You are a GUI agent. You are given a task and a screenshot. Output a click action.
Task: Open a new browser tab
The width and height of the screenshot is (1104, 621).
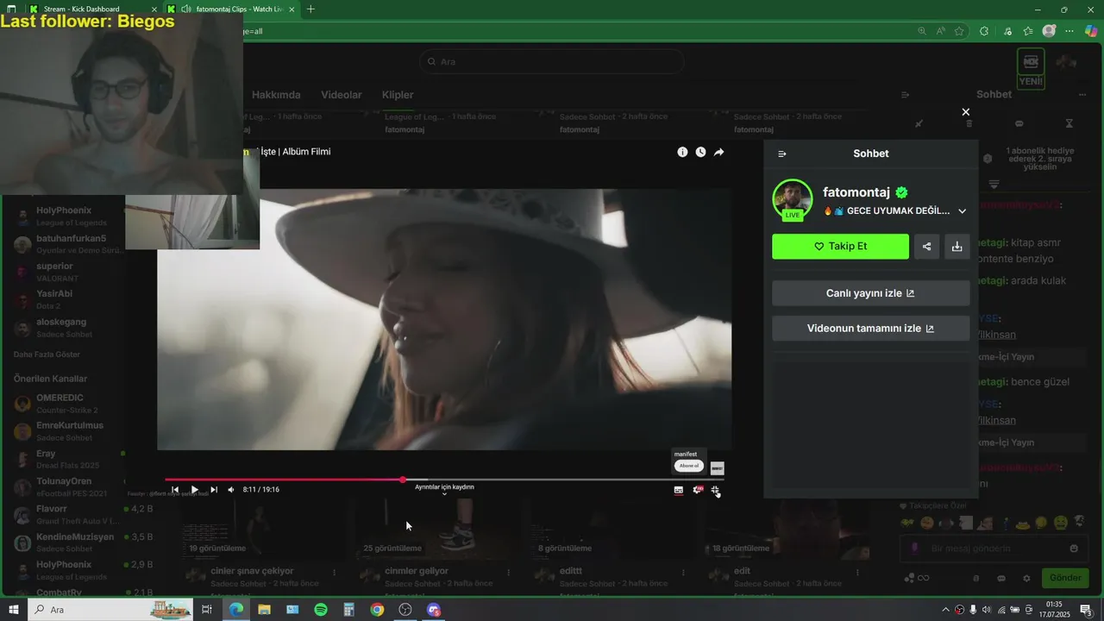pos(310,9)
